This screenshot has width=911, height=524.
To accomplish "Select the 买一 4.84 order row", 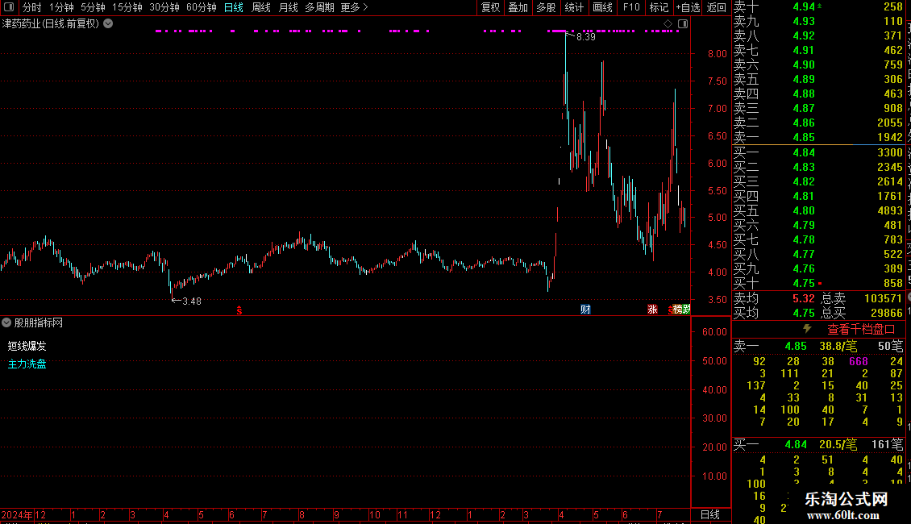I will pyautogui.click(x=818, y=153).
